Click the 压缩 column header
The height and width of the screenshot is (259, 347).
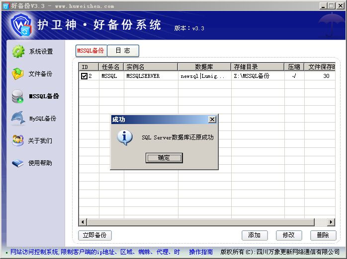(x=294, y=67)
